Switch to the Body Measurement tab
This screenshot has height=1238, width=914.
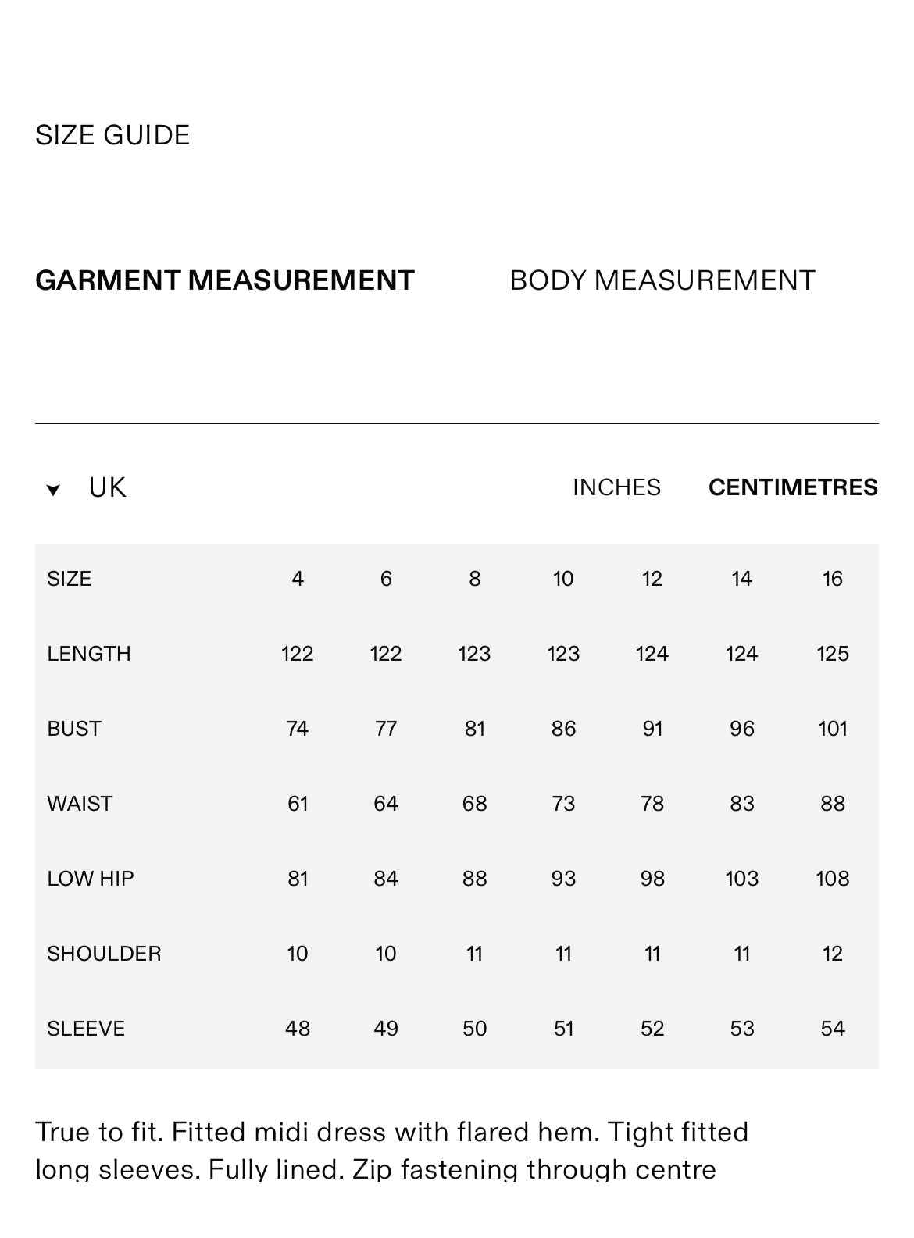(x=662, y=280)
